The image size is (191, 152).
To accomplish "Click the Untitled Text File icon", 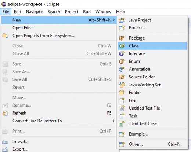I will [x=122, y=108].
